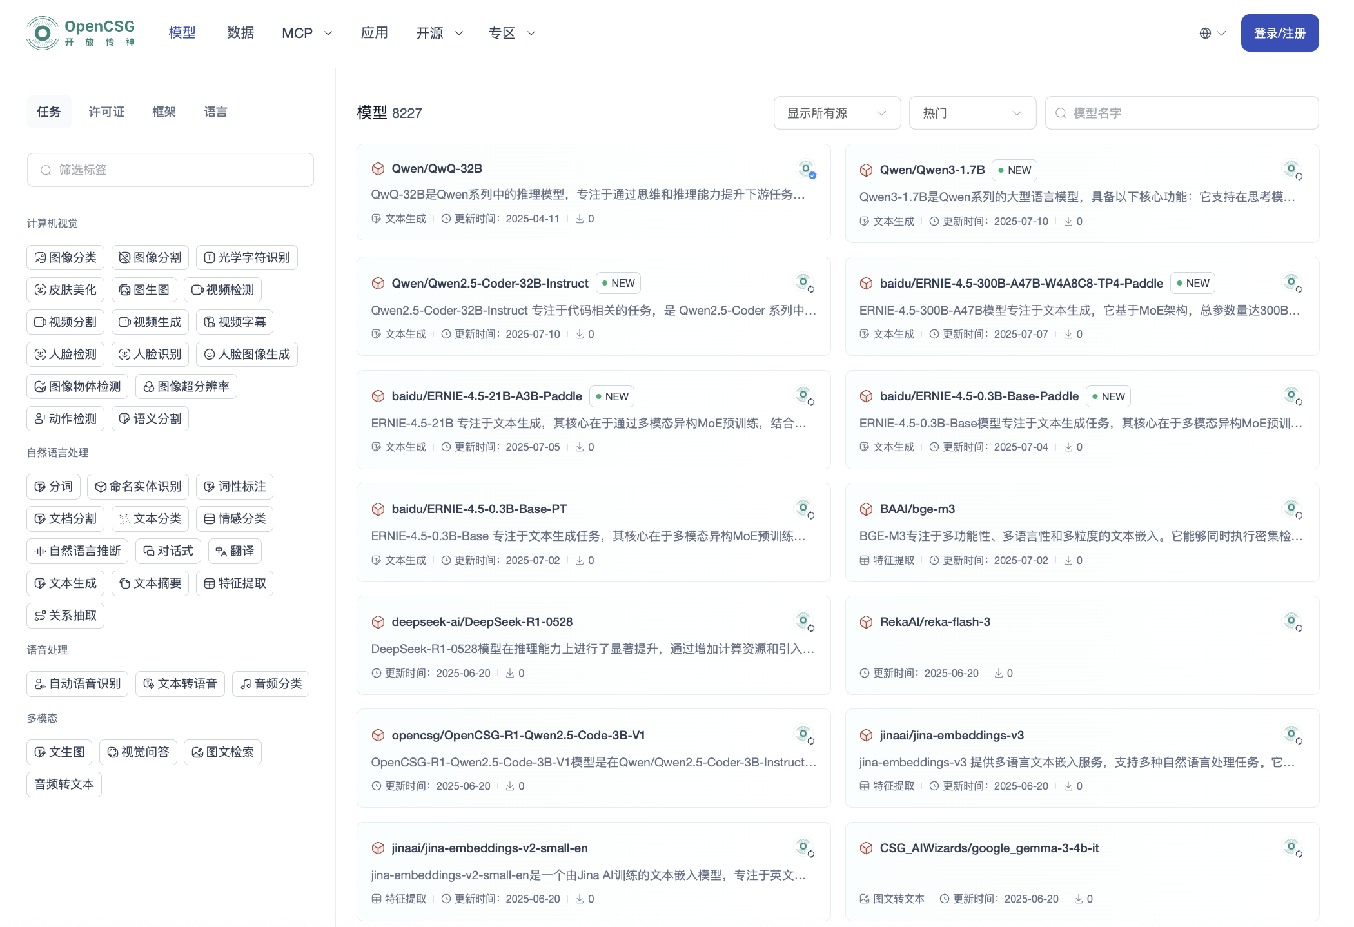Open the 热门 sorting dropdown

coord(972,113)
